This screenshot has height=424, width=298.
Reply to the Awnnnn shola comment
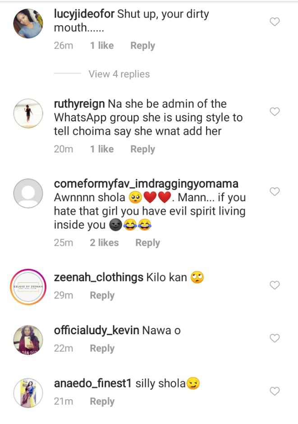point(147,243)
